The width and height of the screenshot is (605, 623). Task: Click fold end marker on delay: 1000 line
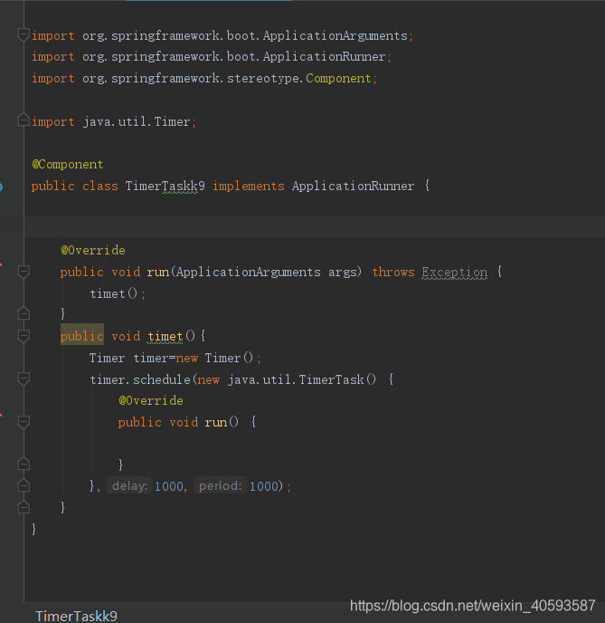[x=24, y=485]
